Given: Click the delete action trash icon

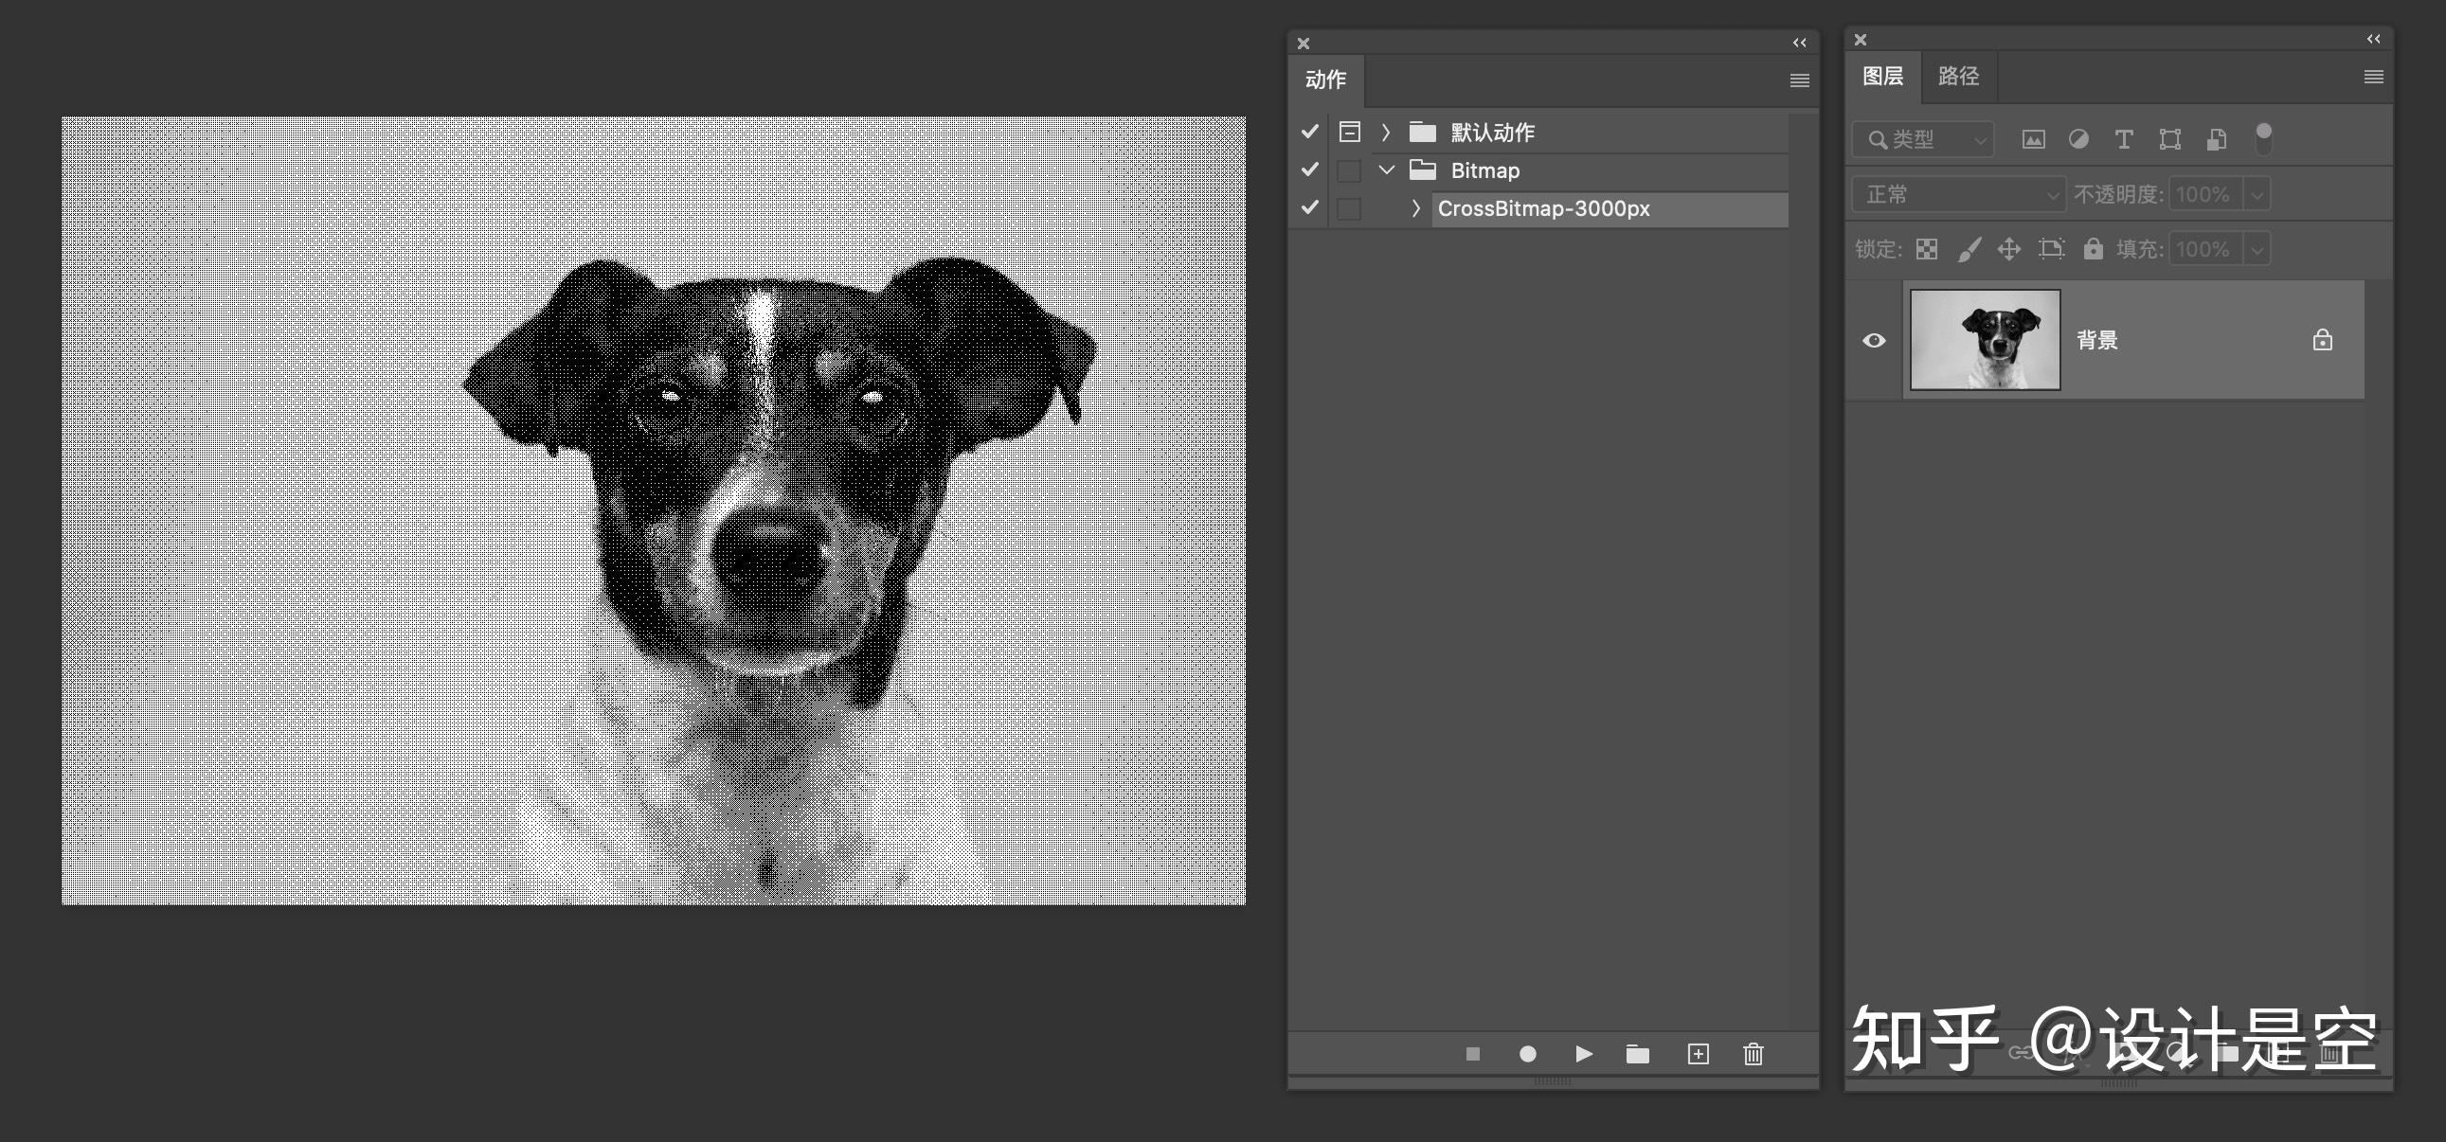Looking at the screenshot, I should pos(1753,1054).
